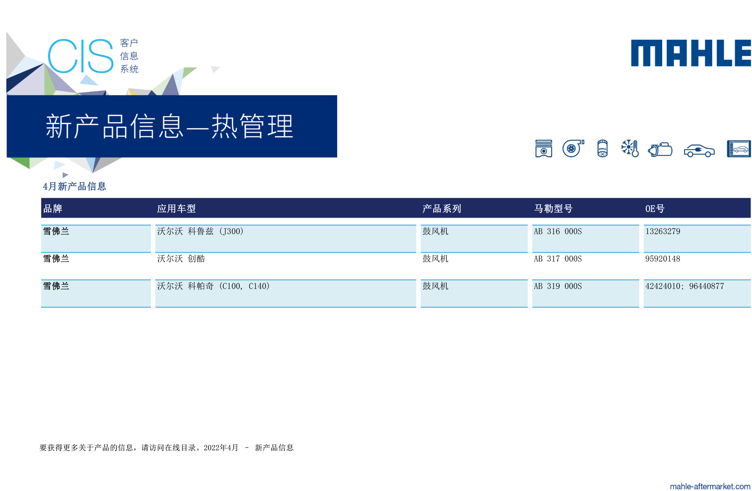Click the 应用车型 column header
This screenshot has height=491, width=752.
point(176,208)
